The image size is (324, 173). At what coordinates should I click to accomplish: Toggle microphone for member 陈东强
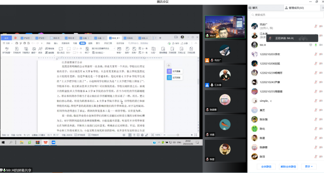click(315, 119)
